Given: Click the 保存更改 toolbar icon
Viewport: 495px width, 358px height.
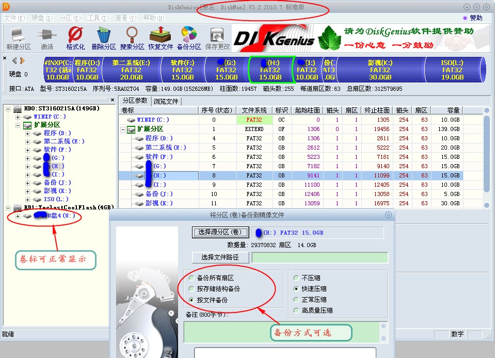Looking at the screenshot, I should [217, 39].
